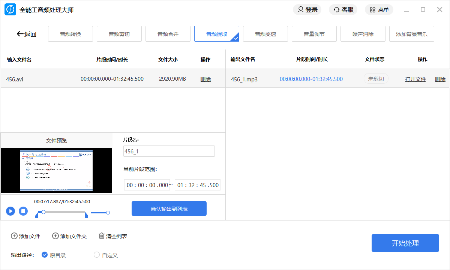Click 清空列表 trash icon
450x270 pixels.
[102, 236]
